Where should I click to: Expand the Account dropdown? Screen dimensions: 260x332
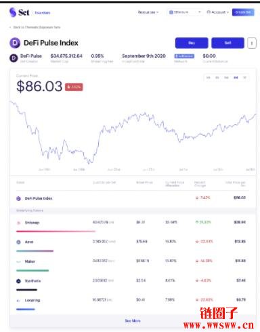218,12
